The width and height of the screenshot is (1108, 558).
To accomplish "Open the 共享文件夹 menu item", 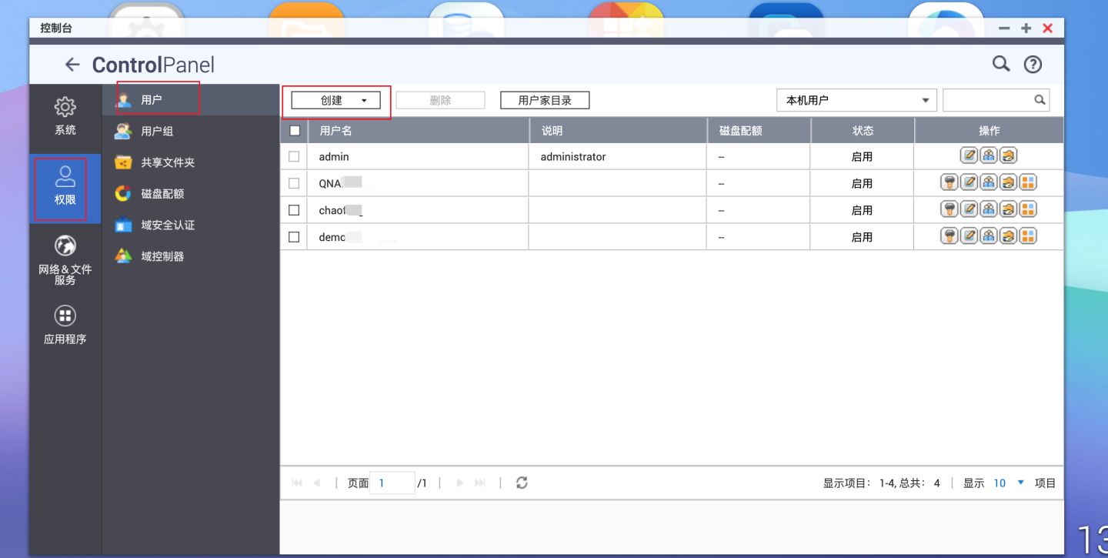I will (190, 162).
